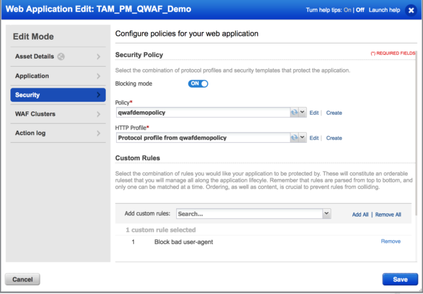Click Edit link next to Policy
The width and height of the screenshot is (423, 294).
(x=314, y=113)
